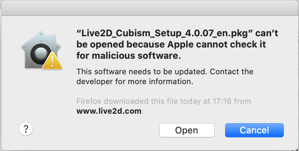
Task: Click the exclamation mark in the warning triangle
Action: pyautogui.click(x=52, y=61)
